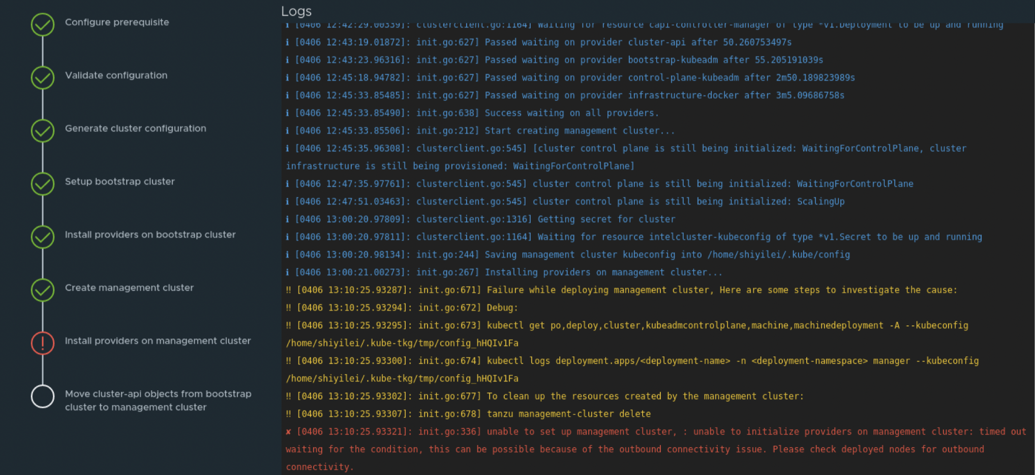Click the Logs panel header
This screenshot has width=1035, height=475.
pyautogui.click(x=296, y=11)
